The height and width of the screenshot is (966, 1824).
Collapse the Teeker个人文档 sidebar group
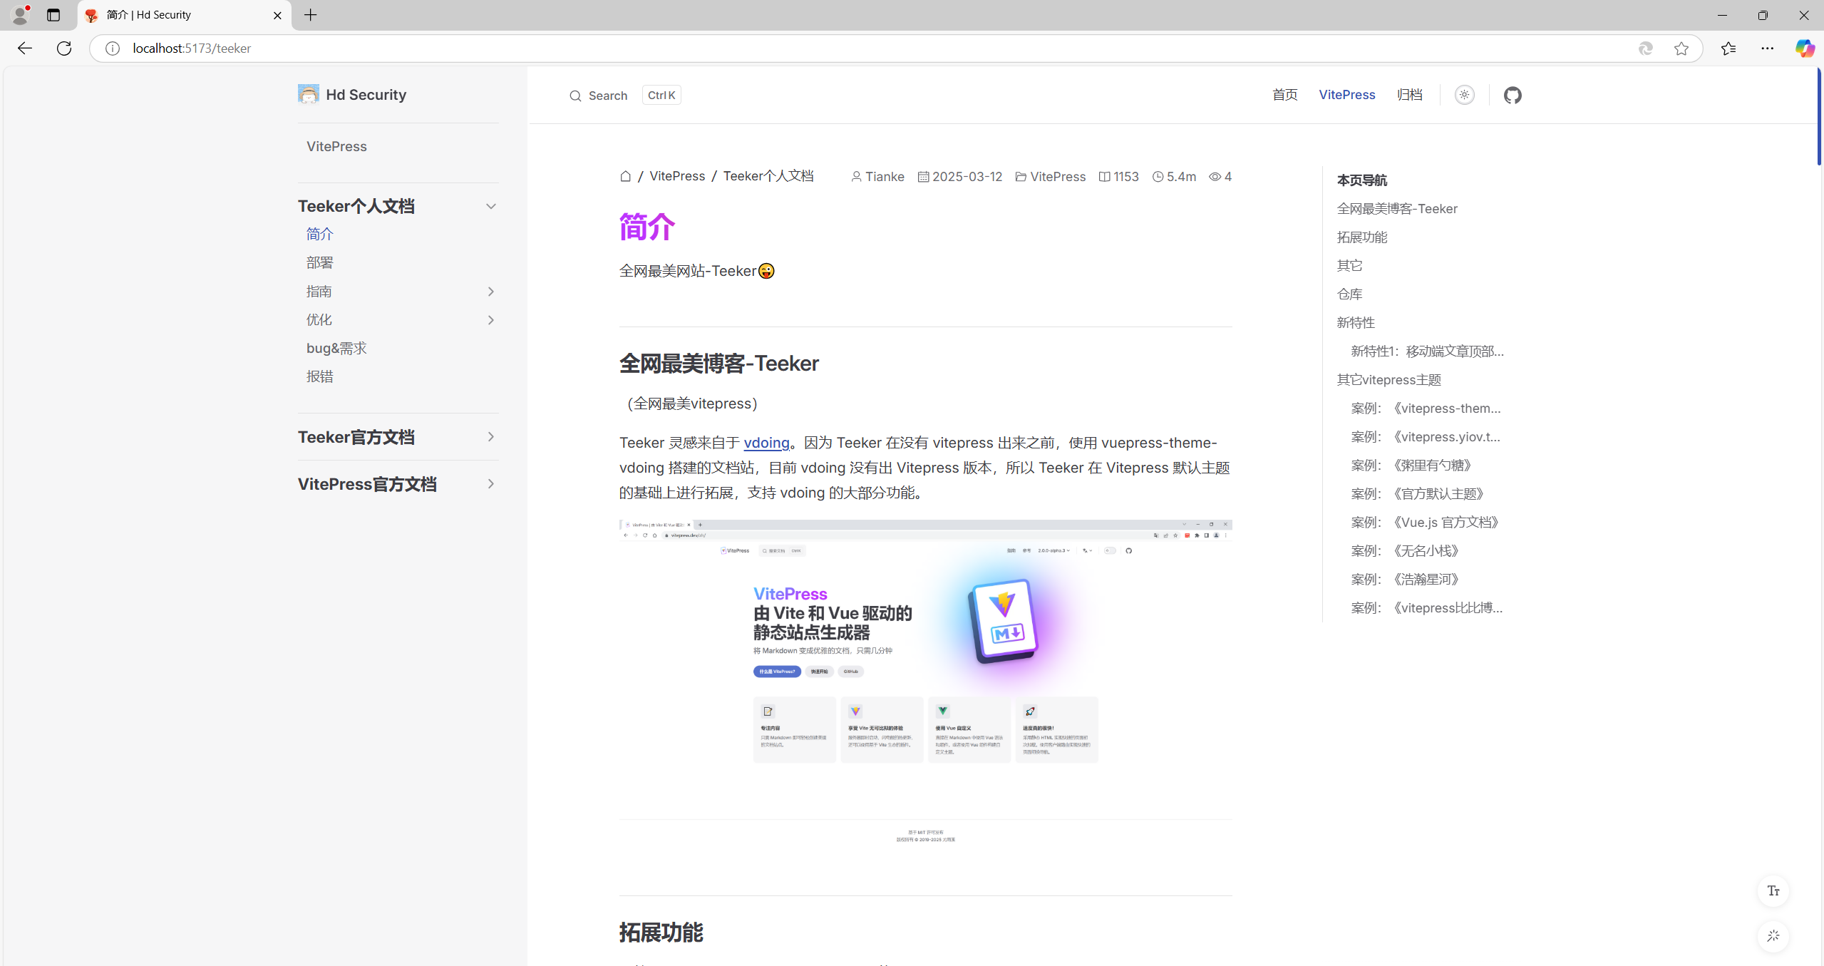coord(490,206)
